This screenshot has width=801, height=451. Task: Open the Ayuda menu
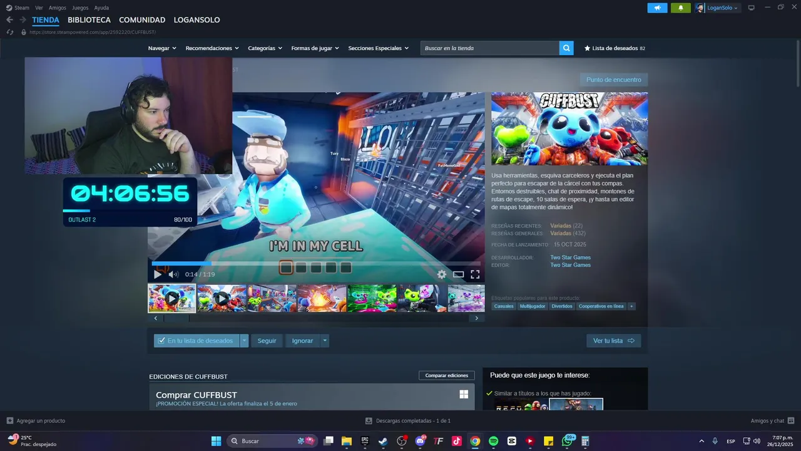coord(101,8)
